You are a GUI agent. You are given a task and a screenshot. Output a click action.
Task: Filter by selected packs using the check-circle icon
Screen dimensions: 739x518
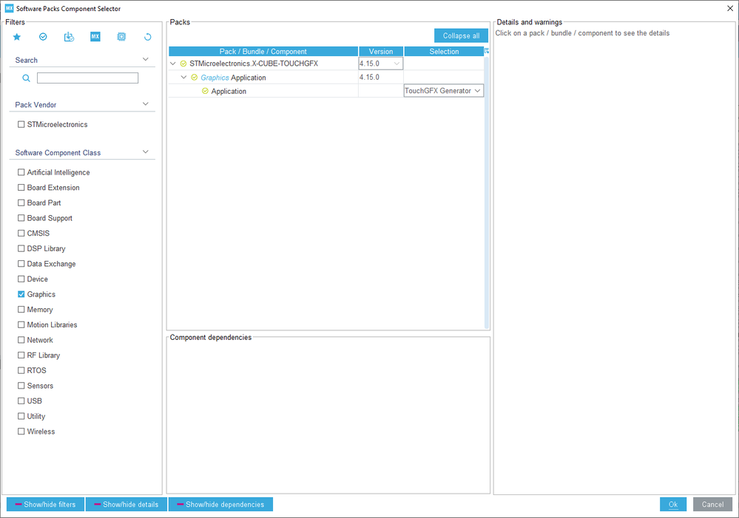click(x=43, y=37)
